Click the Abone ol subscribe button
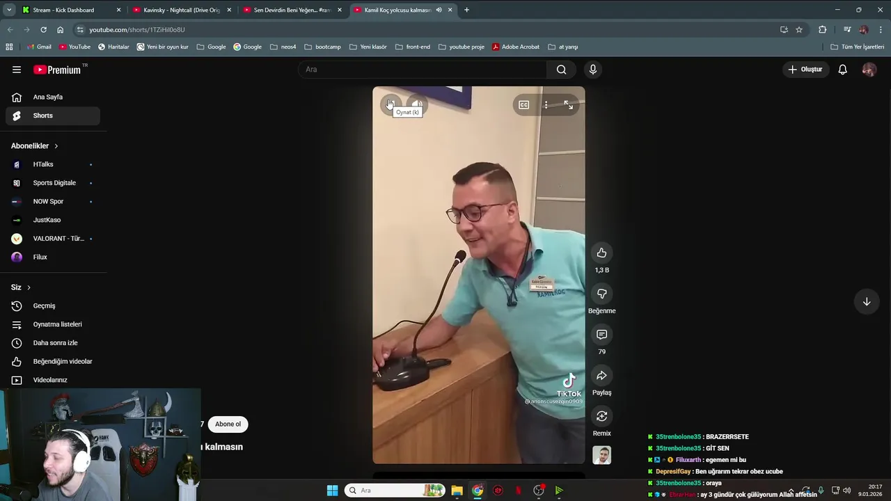This screenshot has height=501, width=891. click(x=228, y=424)
